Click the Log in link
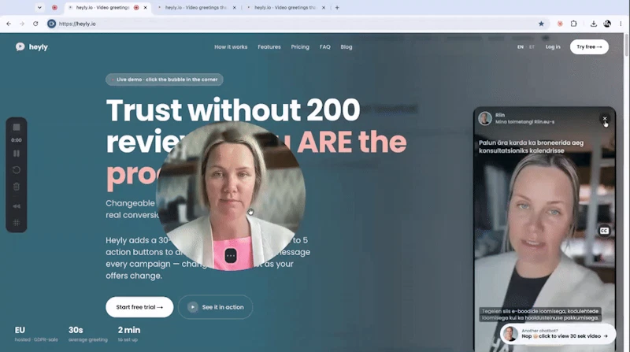630x352 pixels. tap(553, 47)
